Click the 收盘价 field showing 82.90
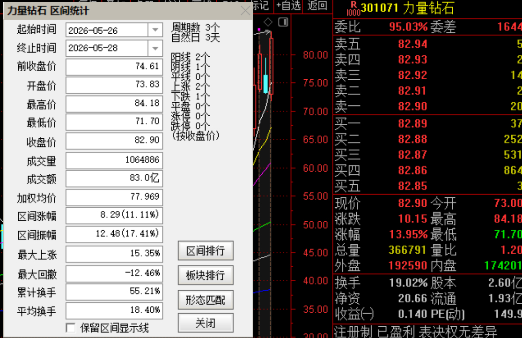This screenshot has width=522, height=338. click(114, 141)
